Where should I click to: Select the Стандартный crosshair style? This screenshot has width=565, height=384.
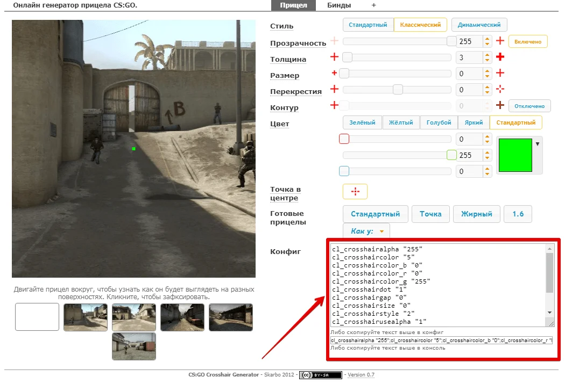pos(368,25)
